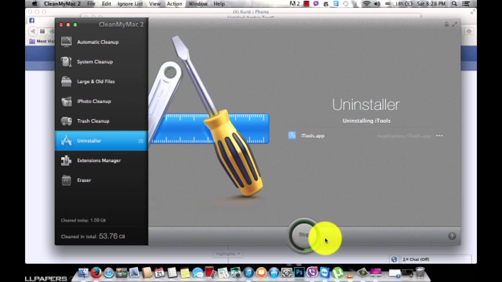Stop the uninstall with the Stop button
Screen dimensions: 502x282
coord(304,235)
